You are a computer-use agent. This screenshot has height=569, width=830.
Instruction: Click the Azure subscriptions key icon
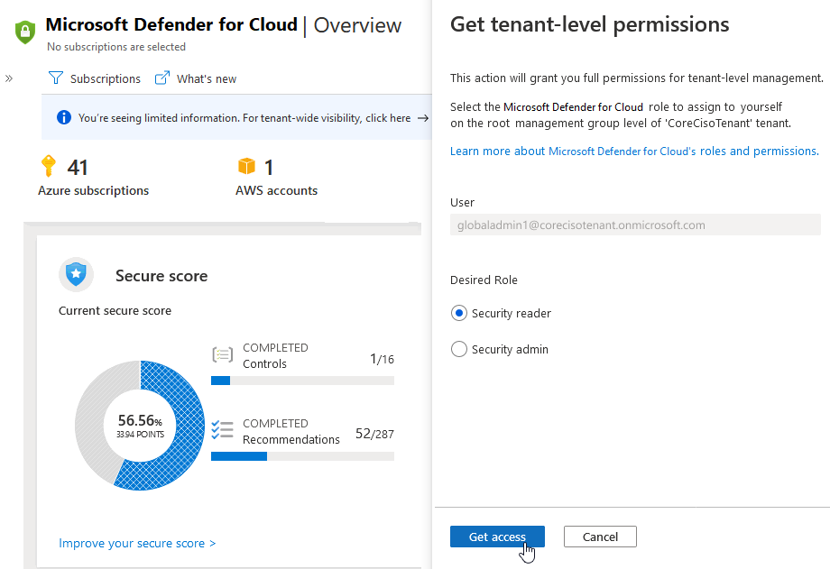(48, 166)
